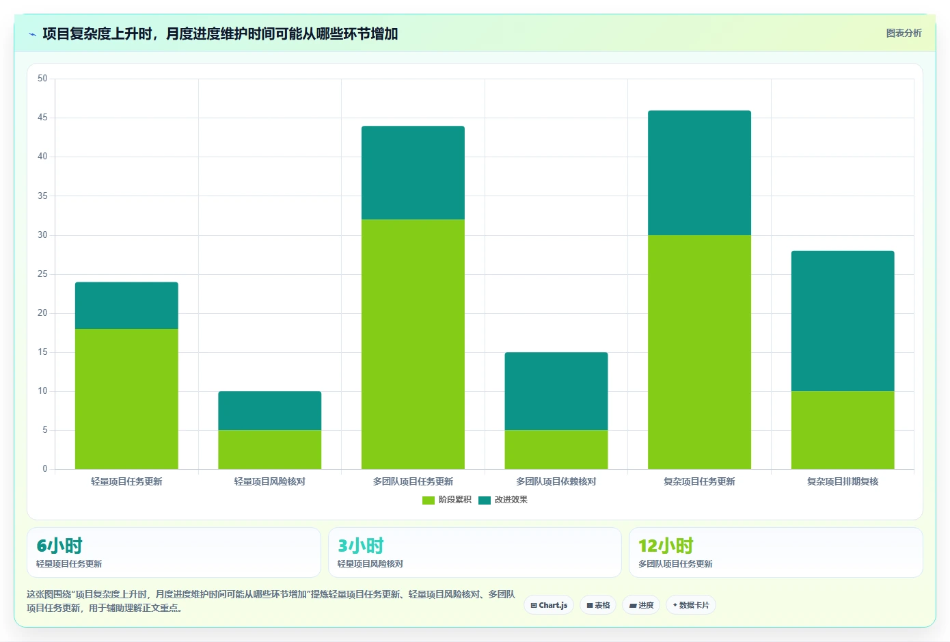The height and width of the screenshot is (642, 950).
Task: Toggle the 改进效果 legend color swatch
Action: pyautogui.click(x=485, y=500)
